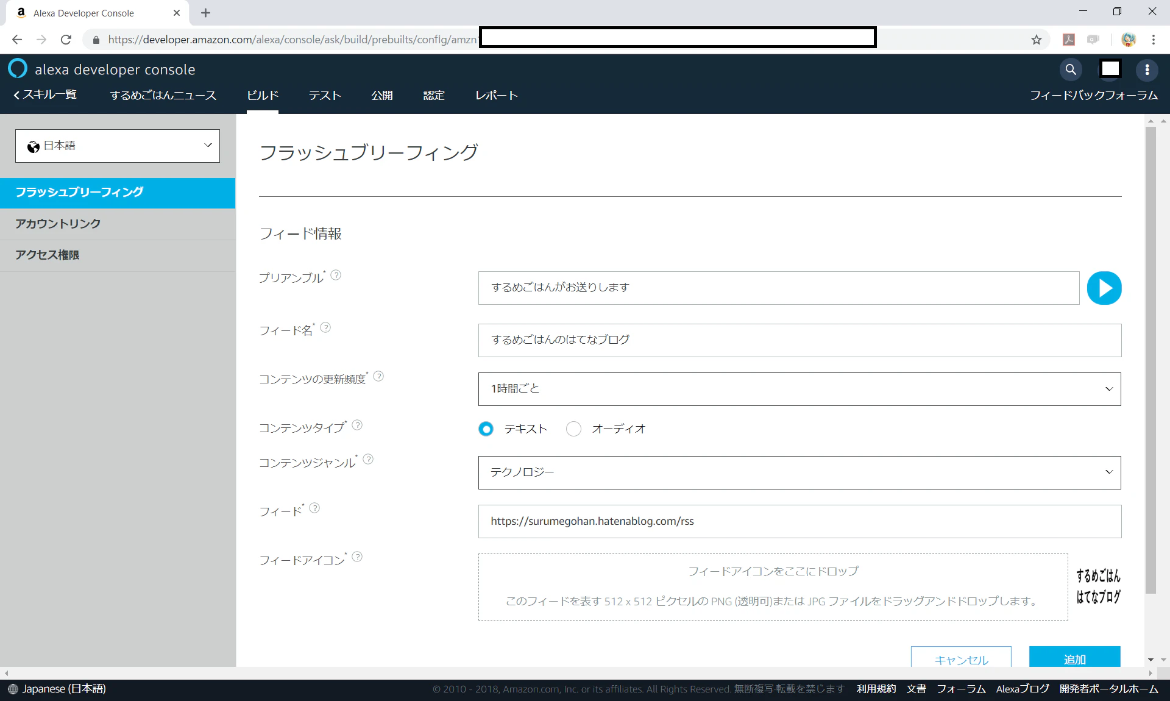Click the キャンセル button
The width and height of the screenshot is (1170, 701).
[x=961, y=657]
